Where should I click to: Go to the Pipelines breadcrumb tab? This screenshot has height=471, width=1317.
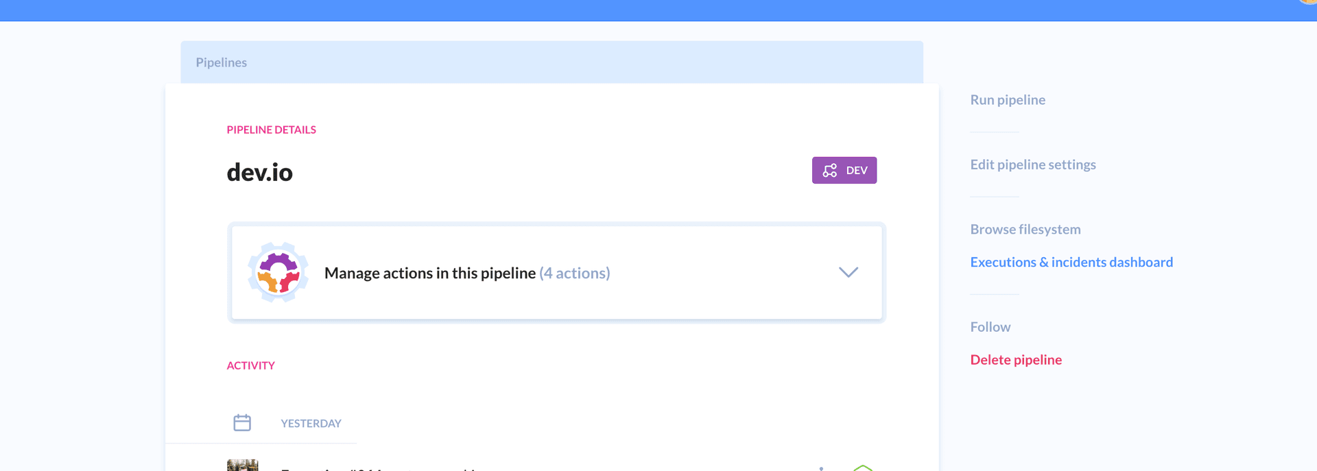pos(221,62)
